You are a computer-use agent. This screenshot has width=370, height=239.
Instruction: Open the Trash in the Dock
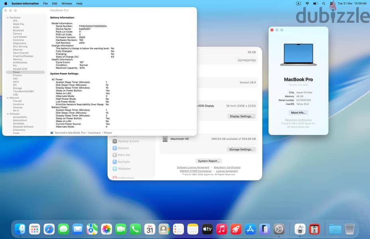[350, 229]
